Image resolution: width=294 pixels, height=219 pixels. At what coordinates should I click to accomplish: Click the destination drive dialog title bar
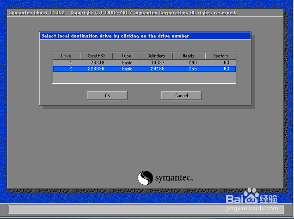(x=145, y=36)
